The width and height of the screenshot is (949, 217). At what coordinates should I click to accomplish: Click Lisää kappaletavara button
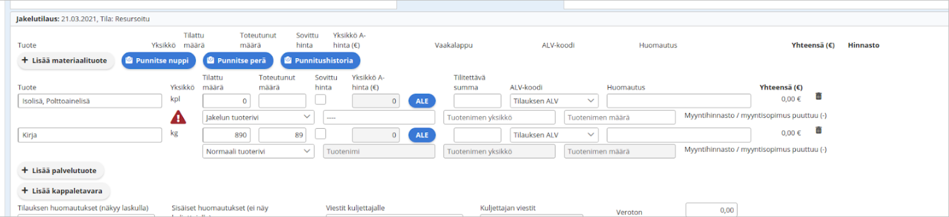pyautogui.click(x=63, y=191)
